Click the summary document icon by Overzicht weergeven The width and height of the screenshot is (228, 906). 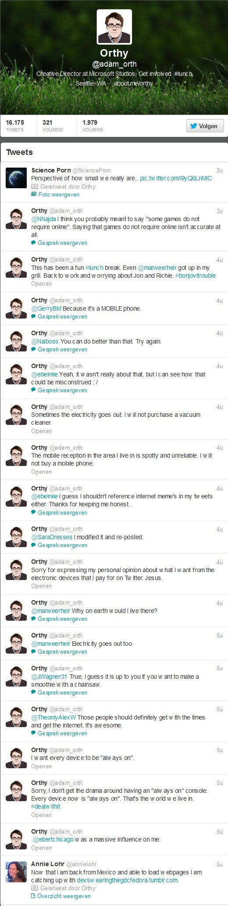pyautogui.click(x=33, y=896)
